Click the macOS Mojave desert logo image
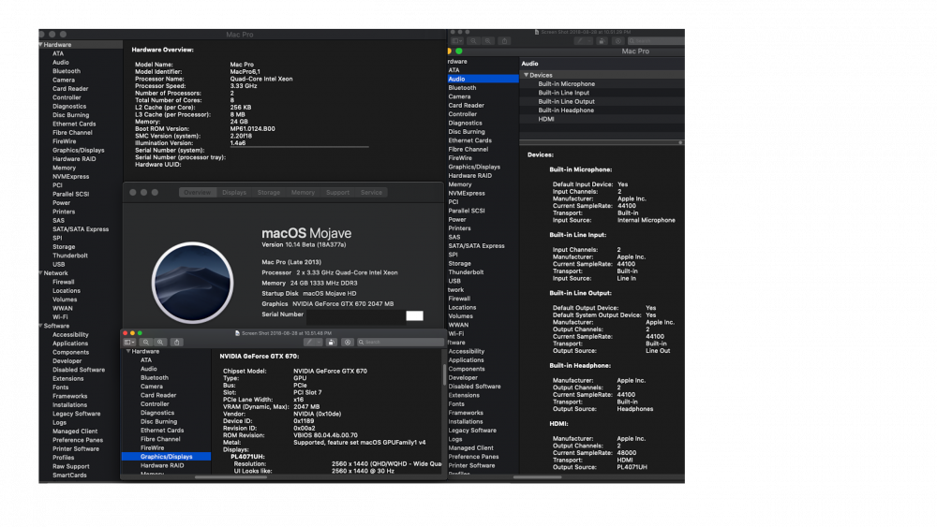 (x=192, y=283)
